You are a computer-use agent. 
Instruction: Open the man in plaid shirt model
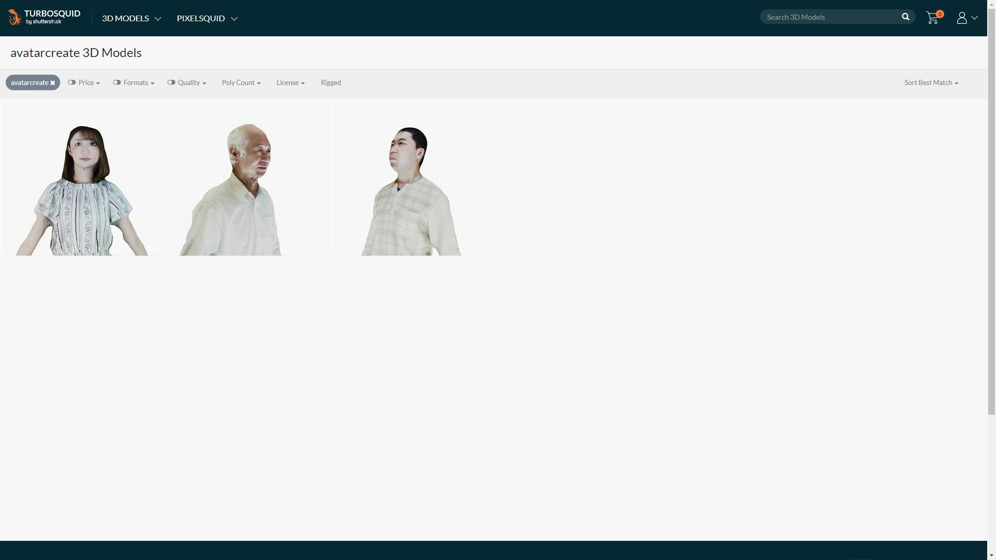[x=411, y=177]
